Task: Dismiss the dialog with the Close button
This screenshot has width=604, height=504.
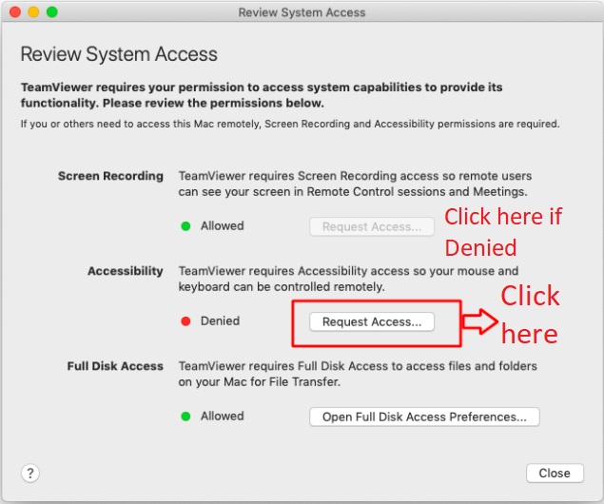Action: [x=555, y=474]
